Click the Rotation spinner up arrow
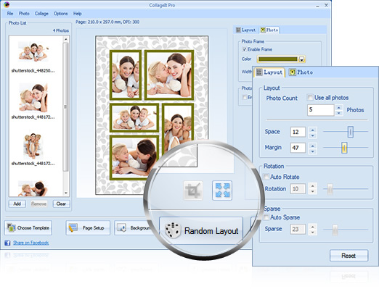Viewport: 379px width, 289px height. 313,186
